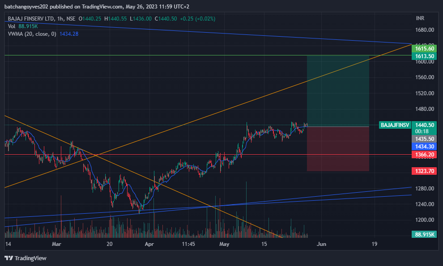Click the 1280.00 price axis label

(424, 188)
